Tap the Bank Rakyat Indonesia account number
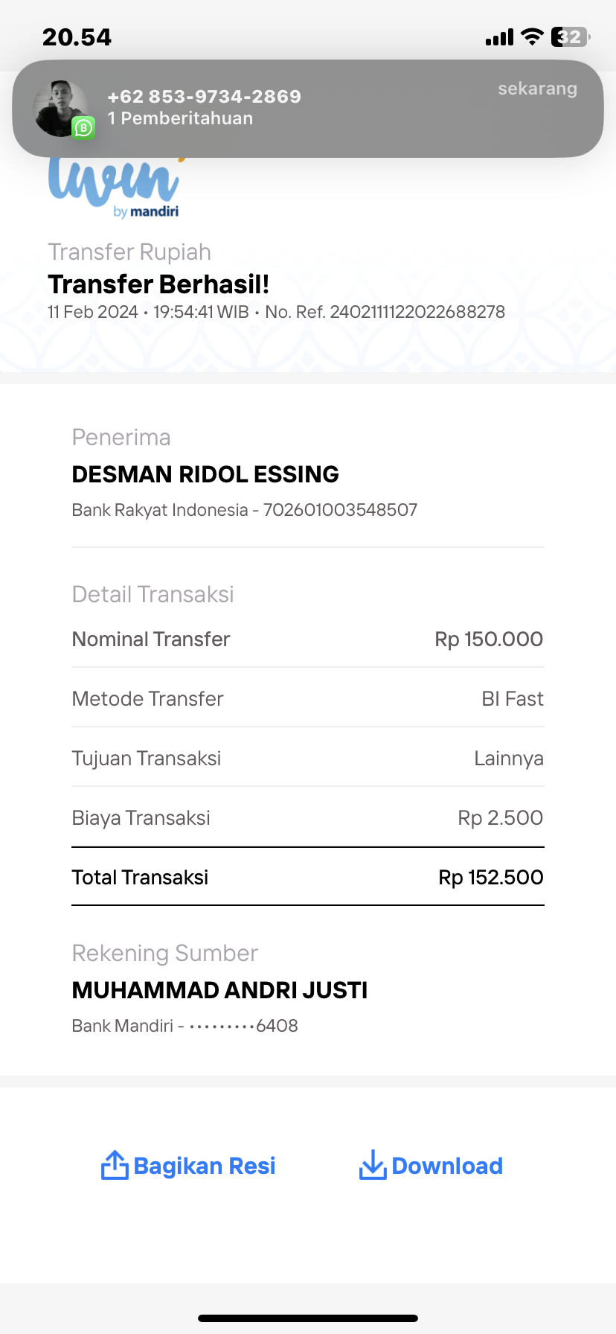616x1334 pixels. [341, 510]
